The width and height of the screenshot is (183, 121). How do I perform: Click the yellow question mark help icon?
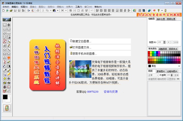(158, 11)
